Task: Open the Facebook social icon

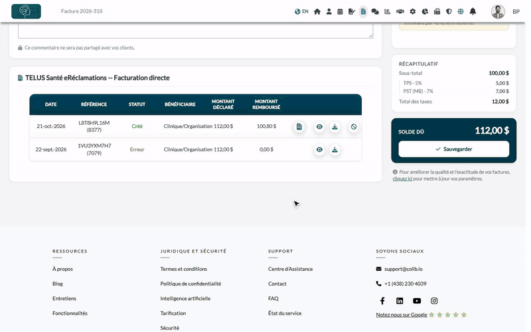Action: pyautogui.click(x=382, y=301)
